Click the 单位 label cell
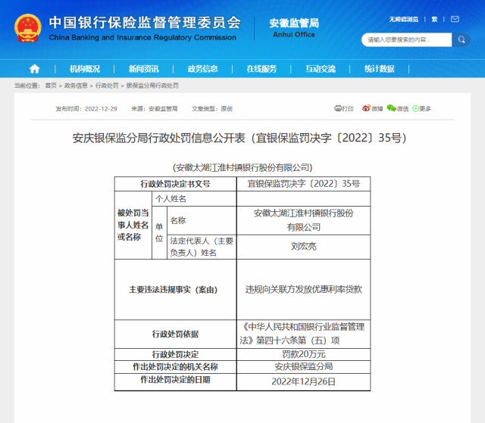Image resolution: width=485 pixels, height=423 pixels. pyautogui.click(x=159, y=232)
